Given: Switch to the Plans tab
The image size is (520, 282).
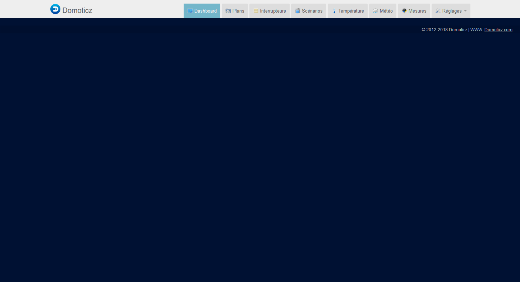Looking at the screenshot, I should 235,11.
